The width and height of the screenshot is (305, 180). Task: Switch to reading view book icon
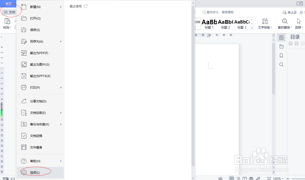tap(245, 178)
